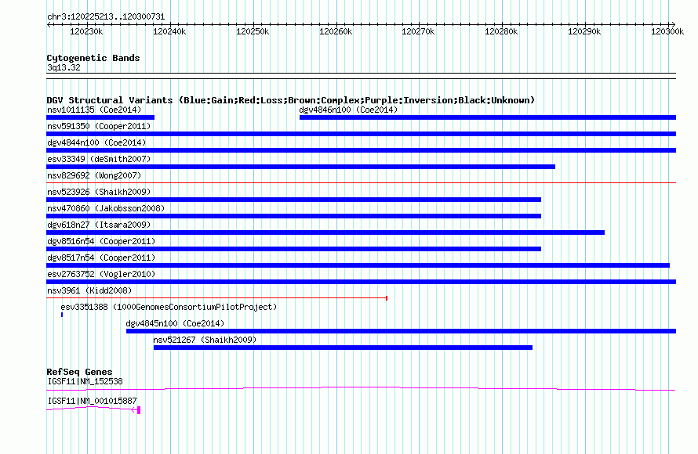Click the nsv591350 (Cooper2011) blue bar
The width and height of the screenshot is (698, 454).
click(x=361, y=134)
